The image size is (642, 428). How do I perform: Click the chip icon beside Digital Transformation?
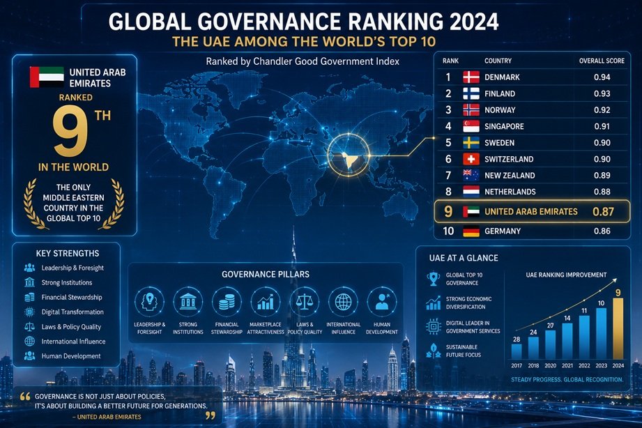(x=29, y=312)
